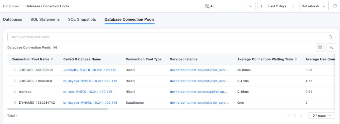Open the 10 / page dropdown
The image size is (340, 124).
(x=321, y=116)
